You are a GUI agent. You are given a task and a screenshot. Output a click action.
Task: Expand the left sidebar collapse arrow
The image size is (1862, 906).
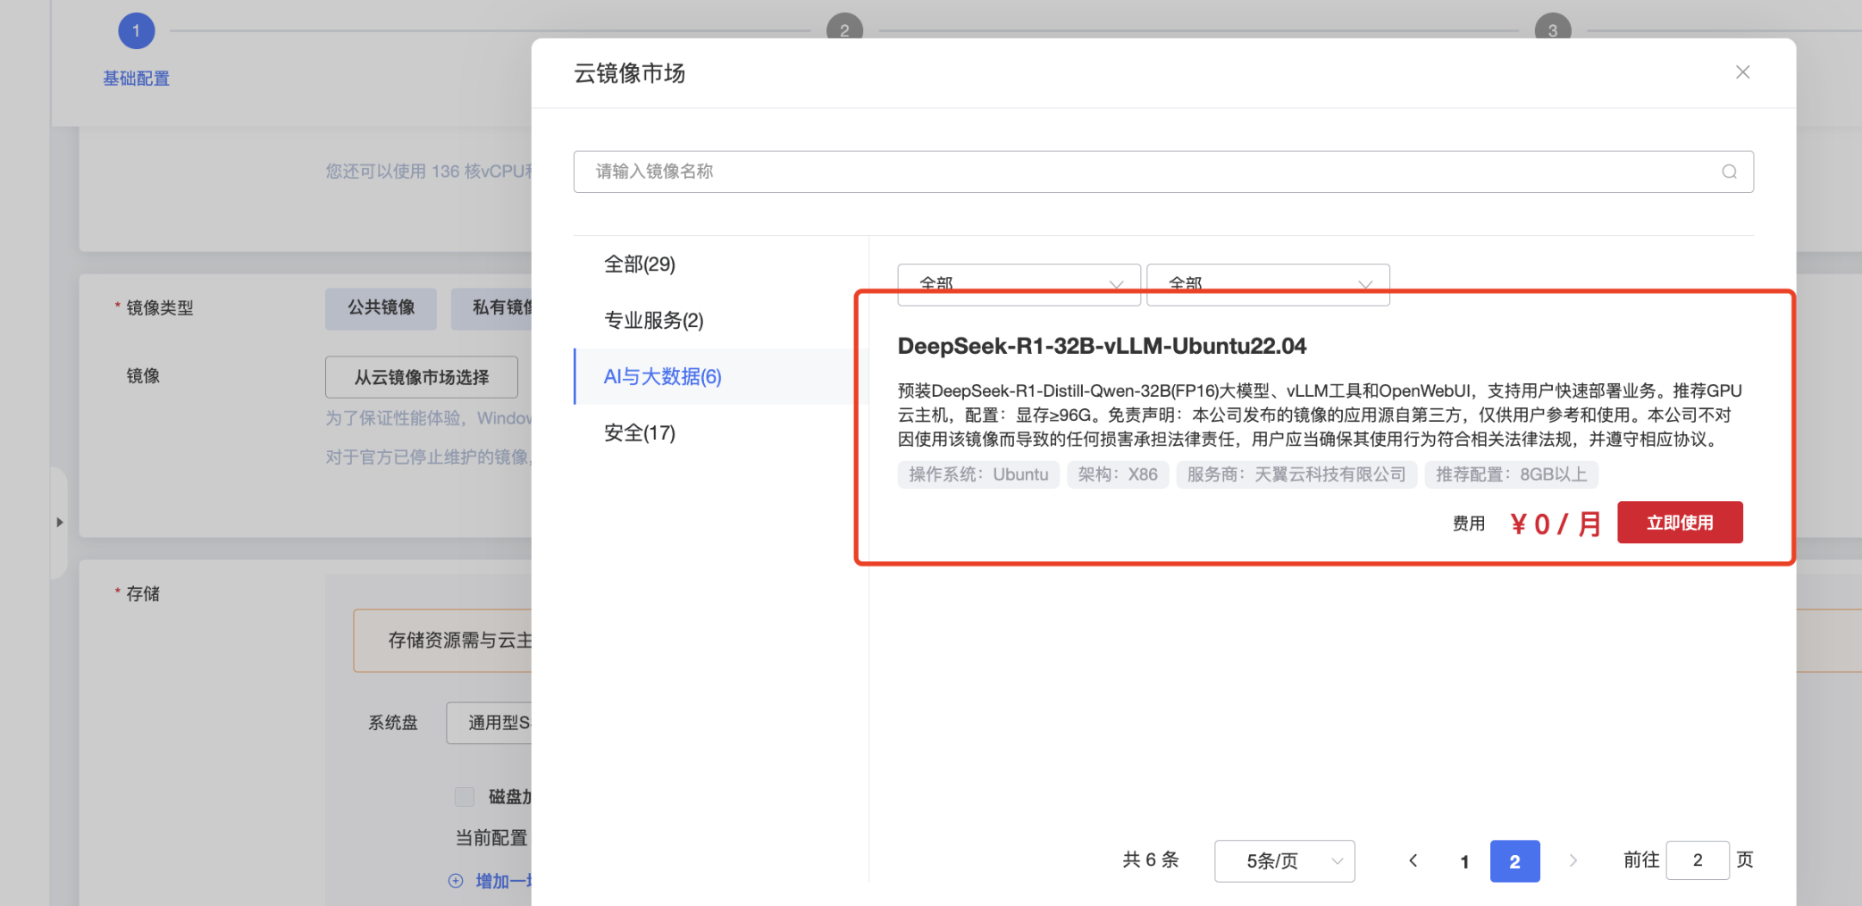(60, 523)
